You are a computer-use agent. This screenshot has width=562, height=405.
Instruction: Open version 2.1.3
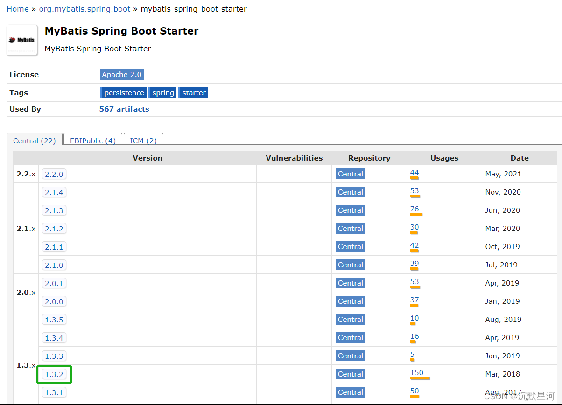click(x=54, y=210)
